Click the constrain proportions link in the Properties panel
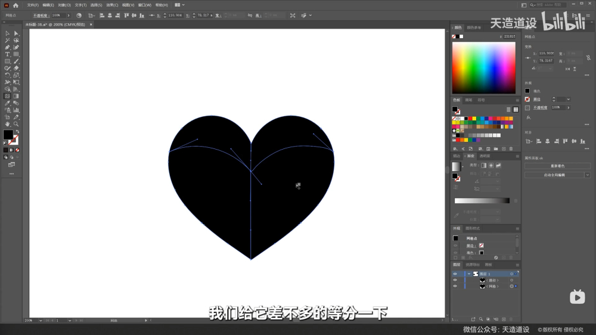This screenshot has height=335, width=596. 588,57
